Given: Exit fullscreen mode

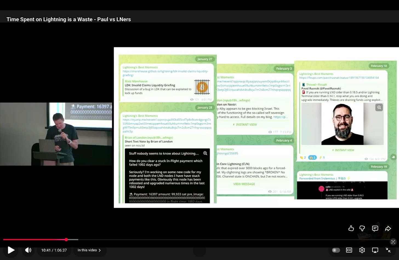Looking at the screenshot, I should click(388, 250).
